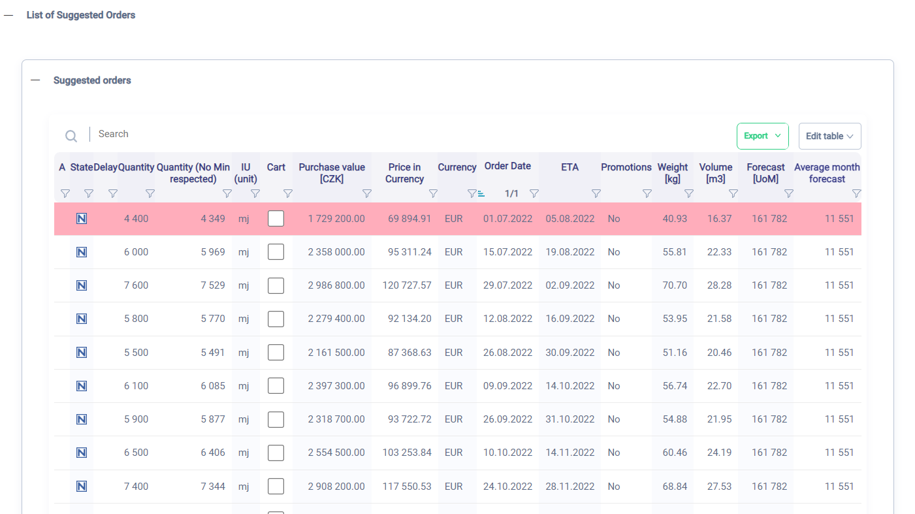The image size is (915, 514).
Task: Open filter for Average month forecast
Action: [856, 193]
